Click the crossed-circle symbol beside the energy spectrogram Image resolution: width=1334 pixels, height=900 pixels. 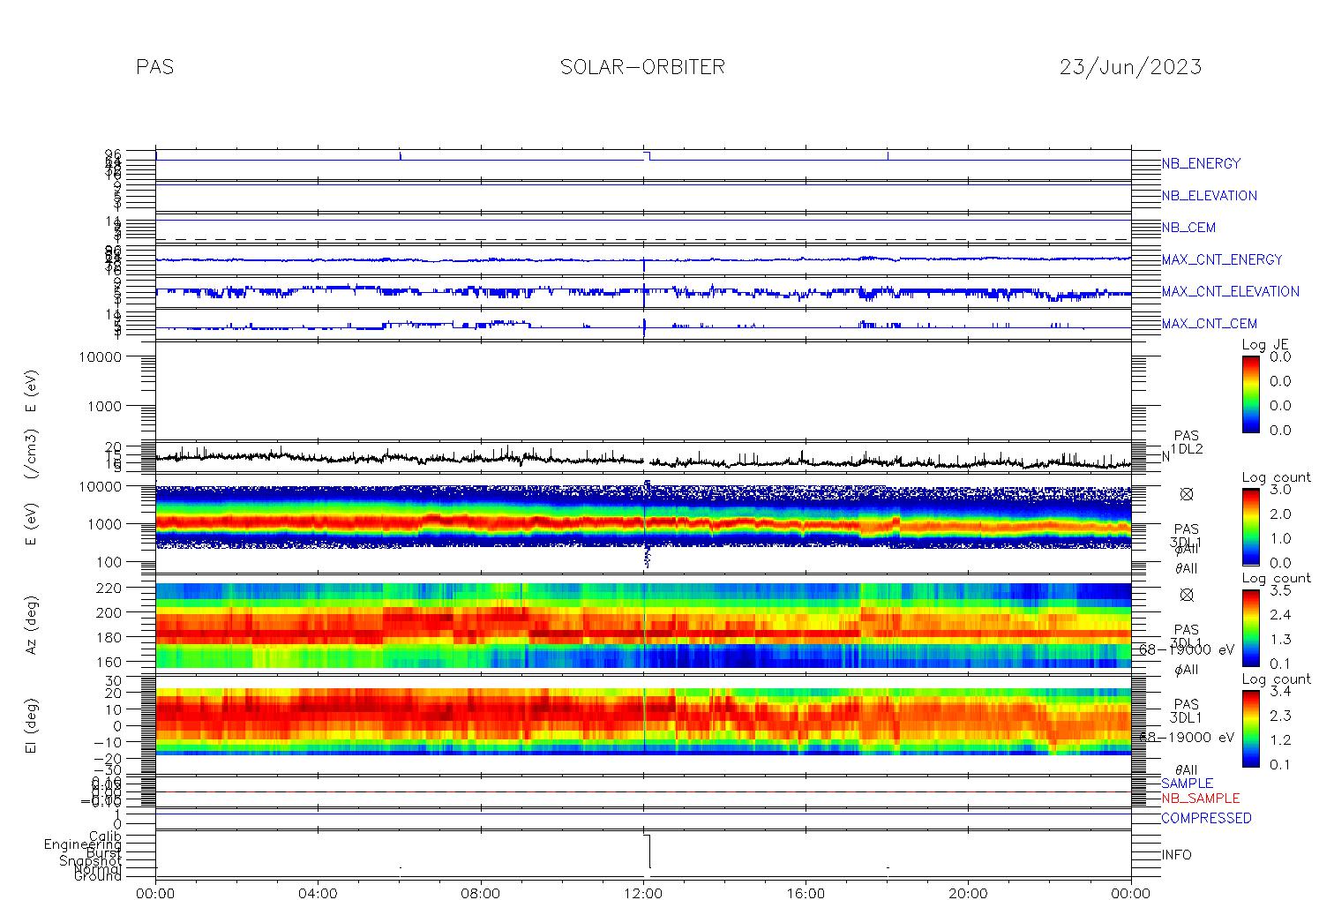coord(1186,494)
